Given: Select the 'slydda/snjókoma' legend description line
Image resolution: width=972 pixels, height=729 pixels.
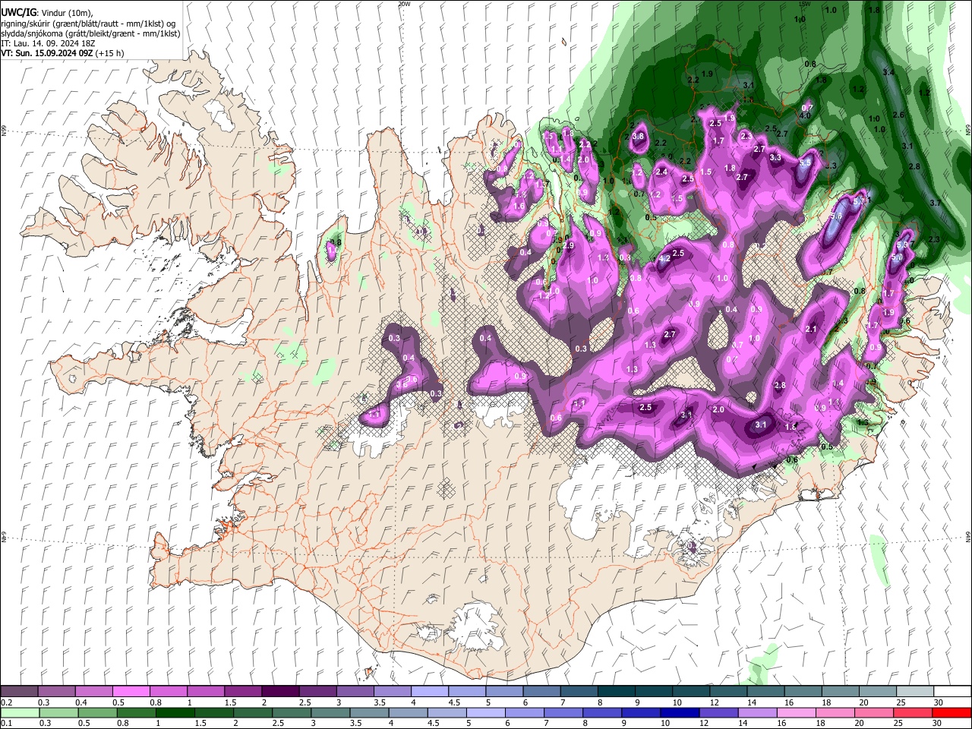Looking at the screenshot, I should coord(90,33).
